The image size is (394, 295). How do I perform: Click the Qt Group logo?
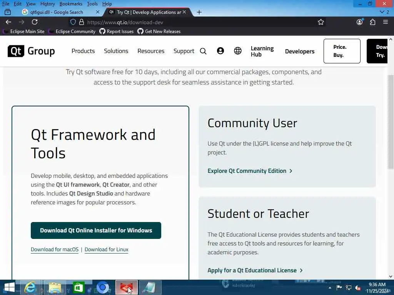pyautogui.click(x=31, y=51)
